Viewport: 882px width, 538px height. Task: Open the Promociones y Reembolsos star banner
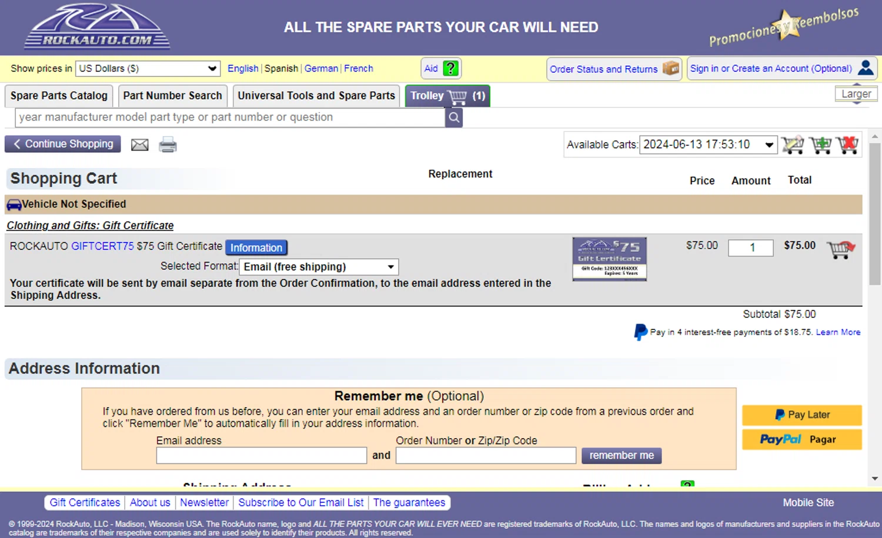tap(784, 27)
